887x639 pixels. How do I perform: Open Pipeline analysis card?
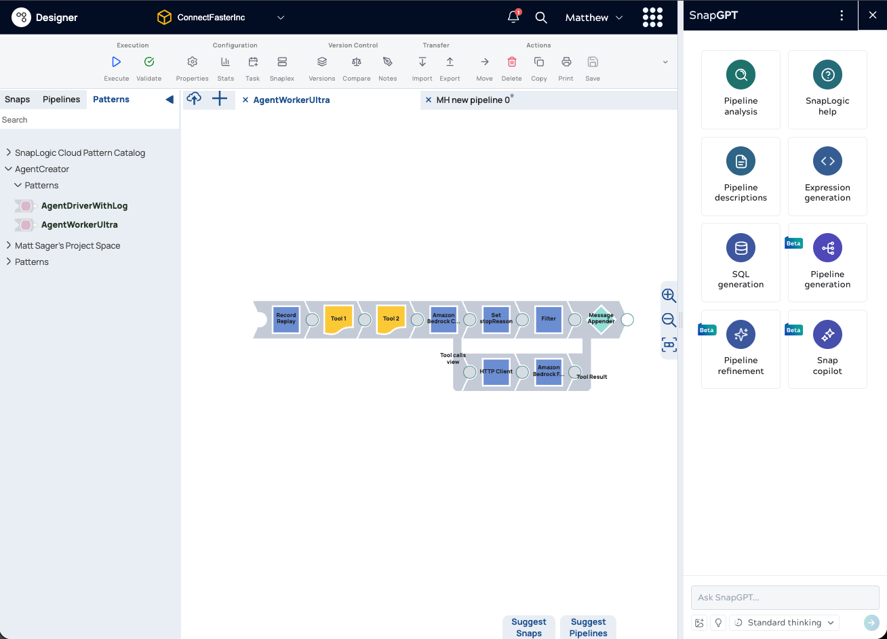click(x=741, y=89)
